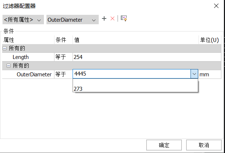Click the 取消 button
The image size is (225, 153).
(204, 145)
